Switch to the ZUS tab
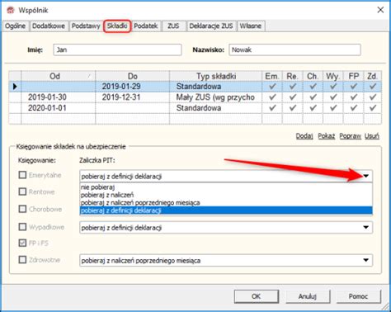This screenshot has height=312, width=391. point(173,26)
